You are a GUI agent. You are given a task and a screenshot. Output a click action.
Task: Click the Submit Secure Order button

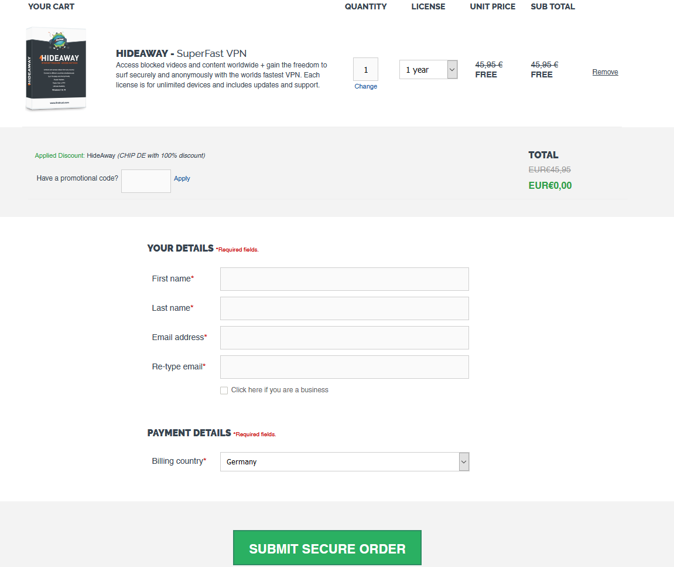327,548
